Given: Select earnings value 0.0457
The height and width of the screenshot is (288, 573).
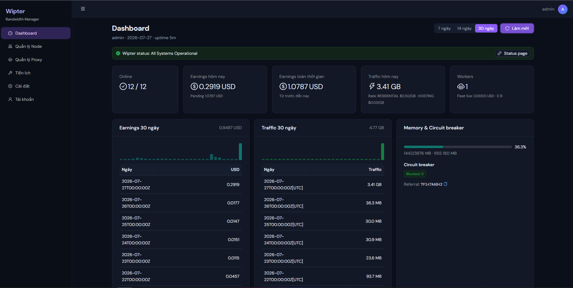Looking at the screenshot, I should [x=233, y=276].
